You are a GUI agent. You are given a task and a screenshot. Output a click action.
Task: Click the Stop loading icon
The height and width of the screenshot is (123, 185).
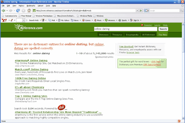coord(24,11)
